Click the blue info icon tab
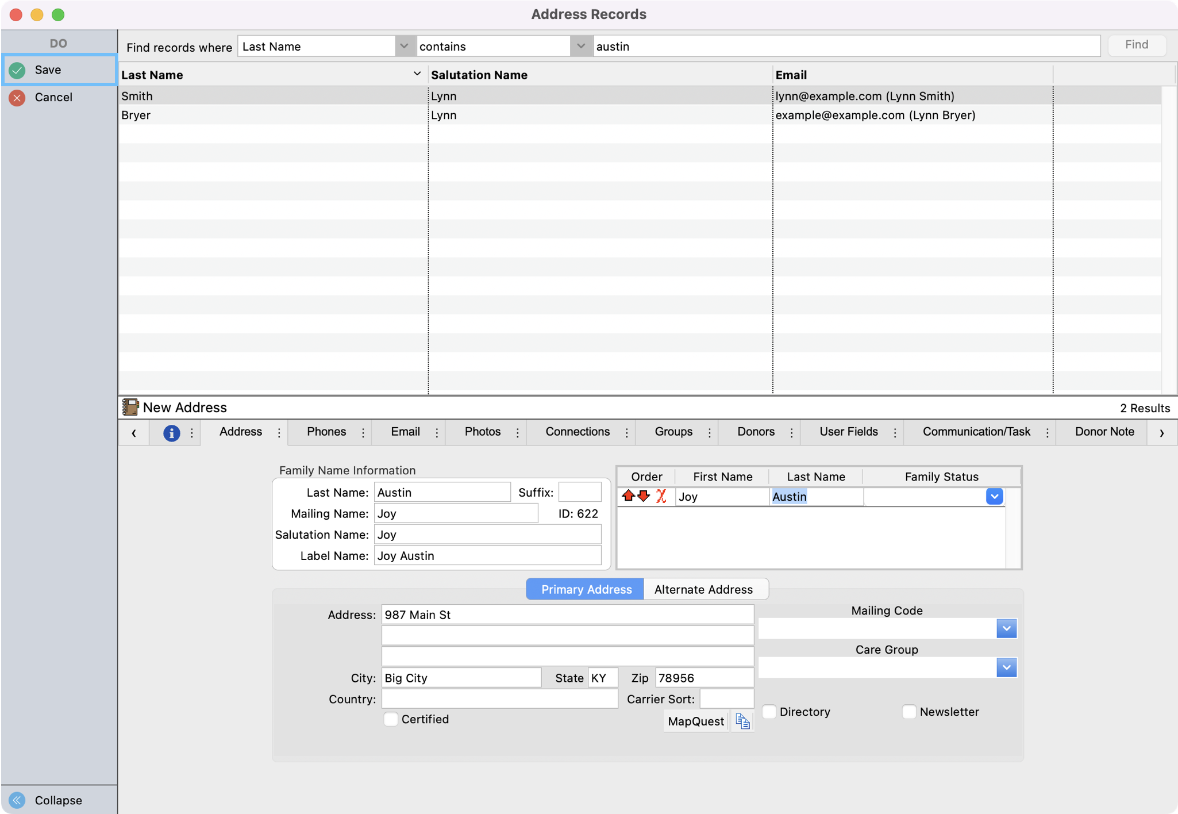The width and height of the screenshot is (1178, 814). [171, 432]
